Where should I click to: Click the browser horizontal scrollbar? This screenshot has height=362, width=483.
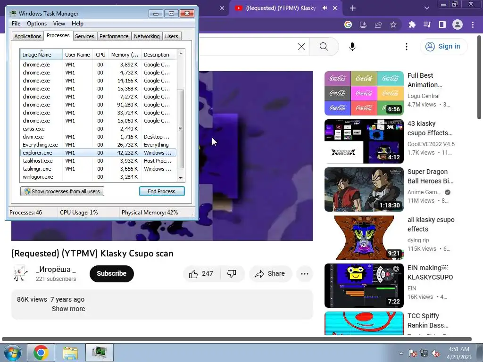click(x=237, y=339)
